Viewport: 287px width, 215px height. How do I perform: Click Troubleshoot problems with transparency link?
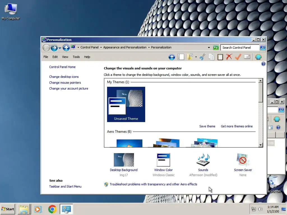click(x=153, y=184)
